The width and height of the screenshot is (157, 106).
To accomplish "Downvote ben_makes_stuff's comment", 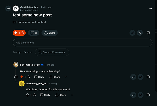I will coord(29,77).
